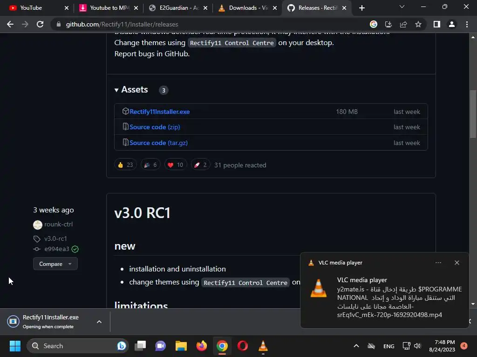Bookmark this page with the star icon

click(x=418, y=24)
